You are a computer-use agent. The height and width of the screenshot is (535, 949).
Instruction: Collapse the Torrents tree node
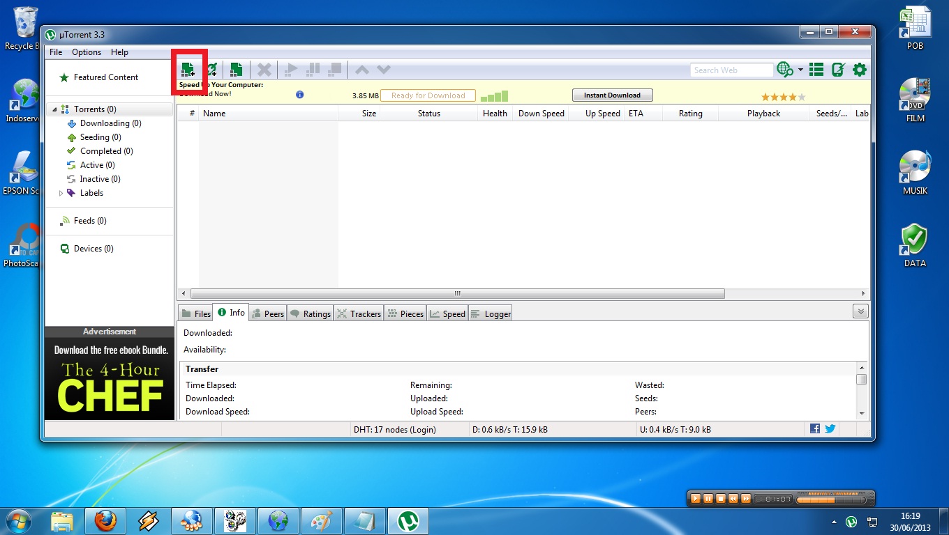coord(54,109)
